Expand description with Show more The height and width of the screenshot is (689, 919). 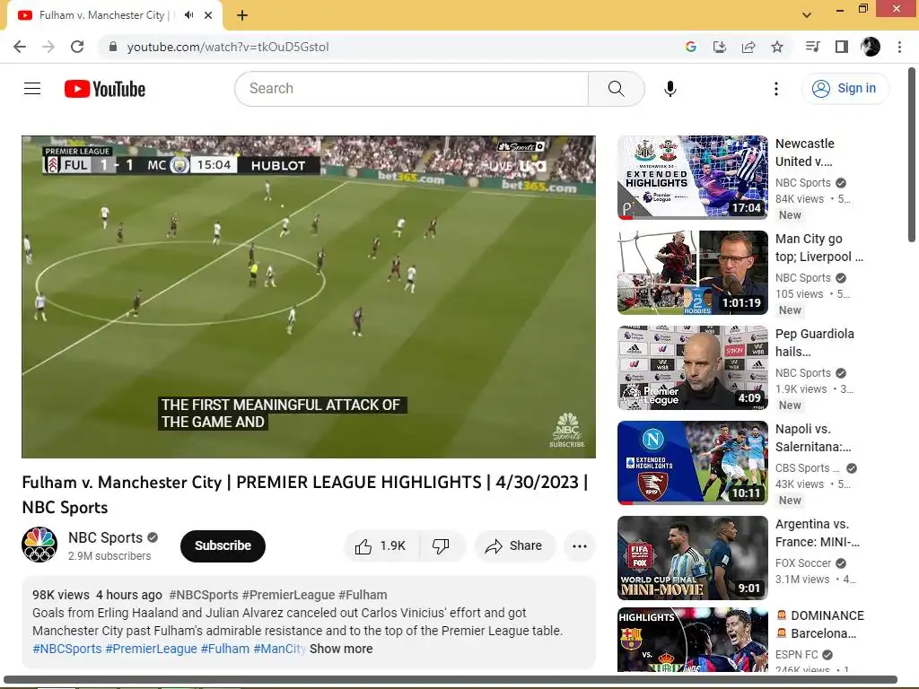341,649
